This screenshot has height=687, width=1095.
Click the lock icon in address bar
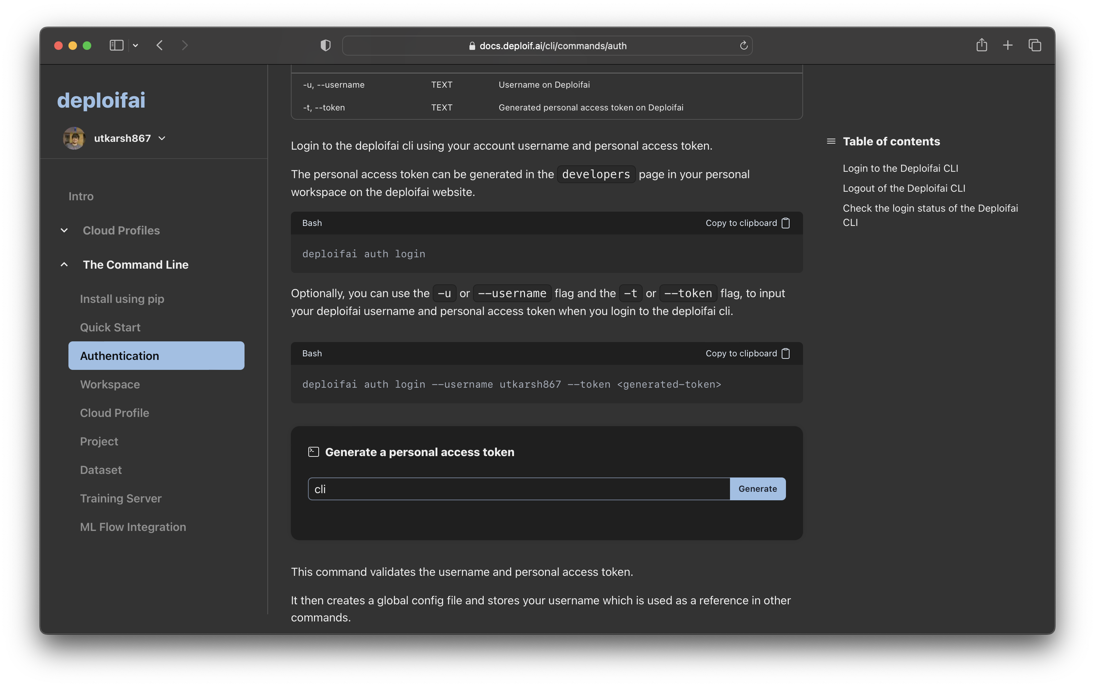472,46
